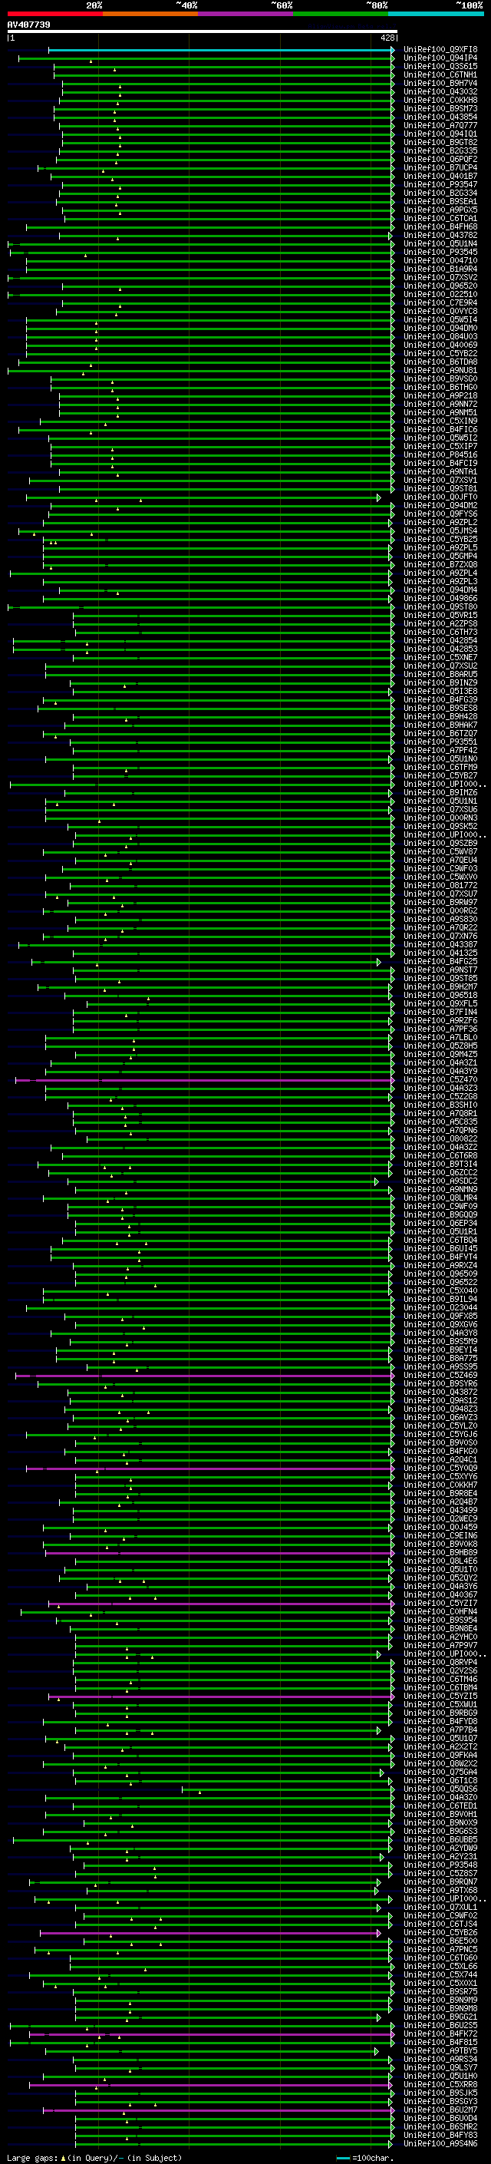
Task: Click the green ~80% identity legend segment
Action: pos(341,14)
